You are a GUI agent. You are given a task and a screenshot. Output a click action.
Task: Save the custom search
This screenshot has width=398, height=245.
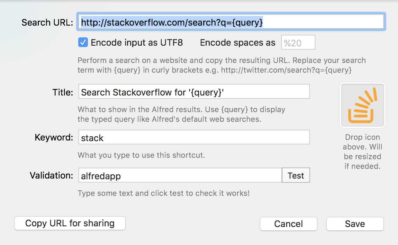(355, 224)
